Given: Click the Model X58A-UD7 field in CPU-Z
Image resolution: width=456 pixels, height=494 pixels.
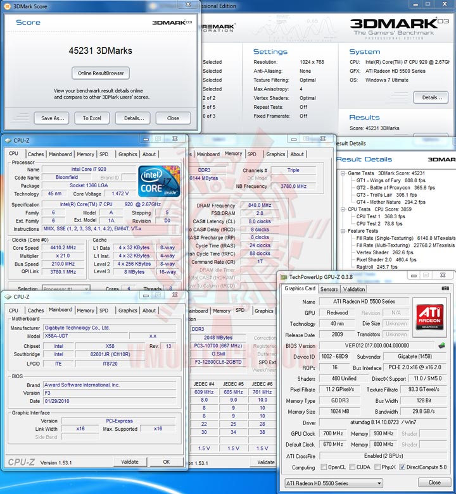Looking at the screenshot, I should pyautogui.click(x=85, y=336).
